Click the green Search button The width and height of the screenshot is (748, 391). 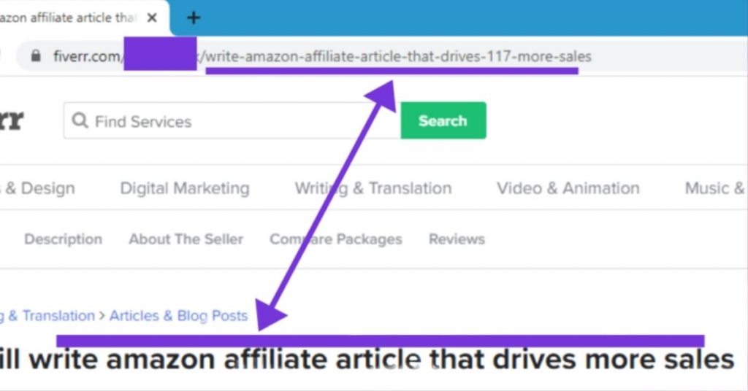pos(443,120)
